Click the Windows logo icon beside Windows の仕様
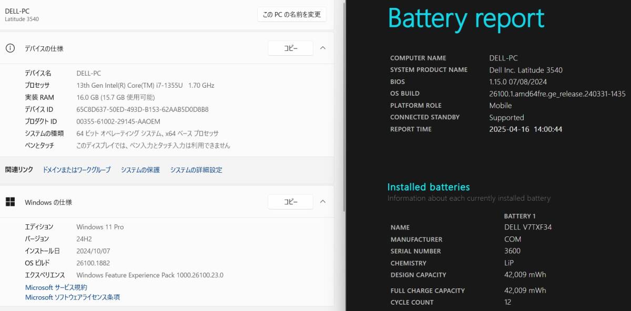Screen dimensions: 631x311 click(10, 202)
